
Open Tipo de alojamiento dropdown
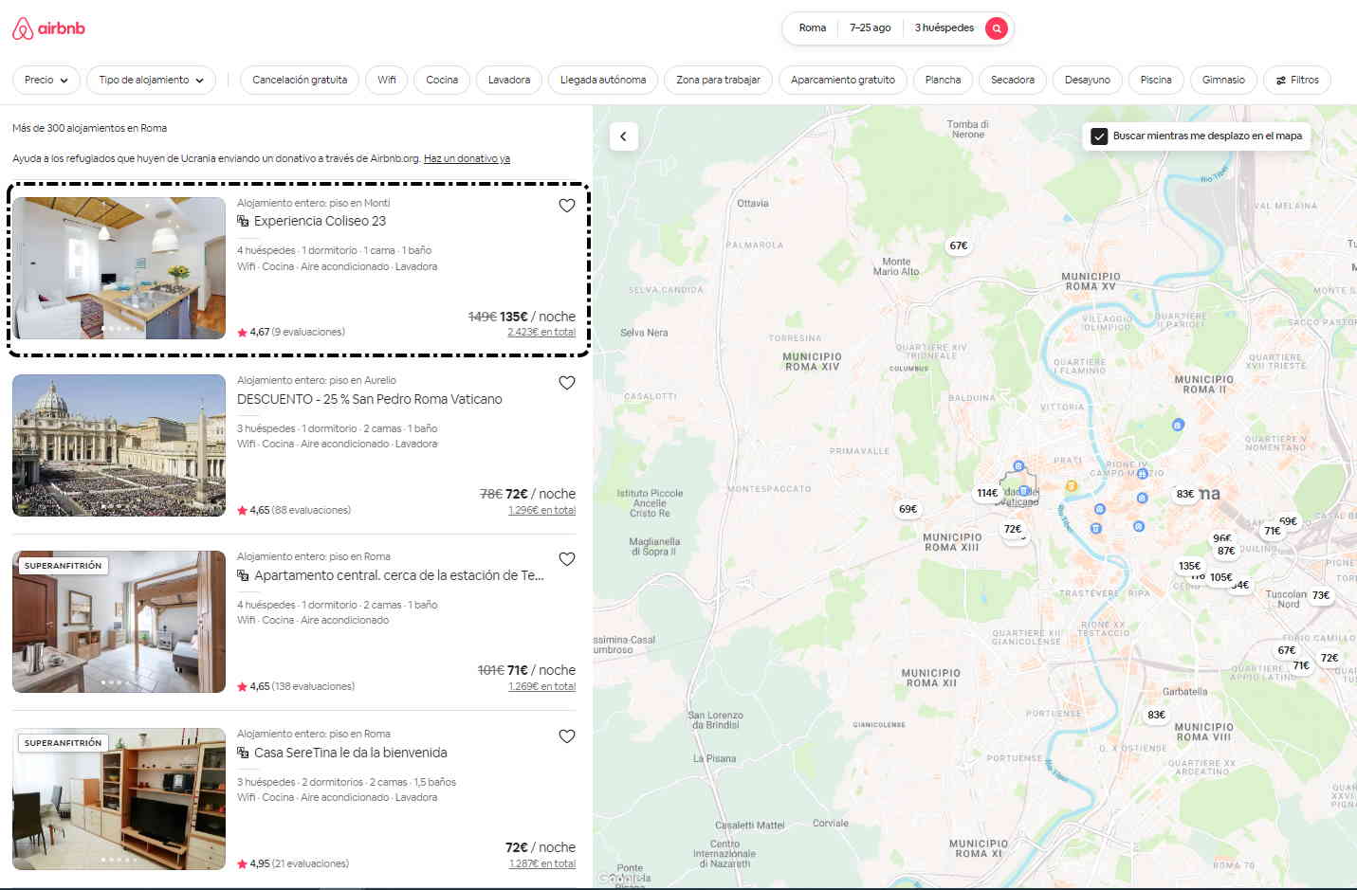[x=151, y=80]
